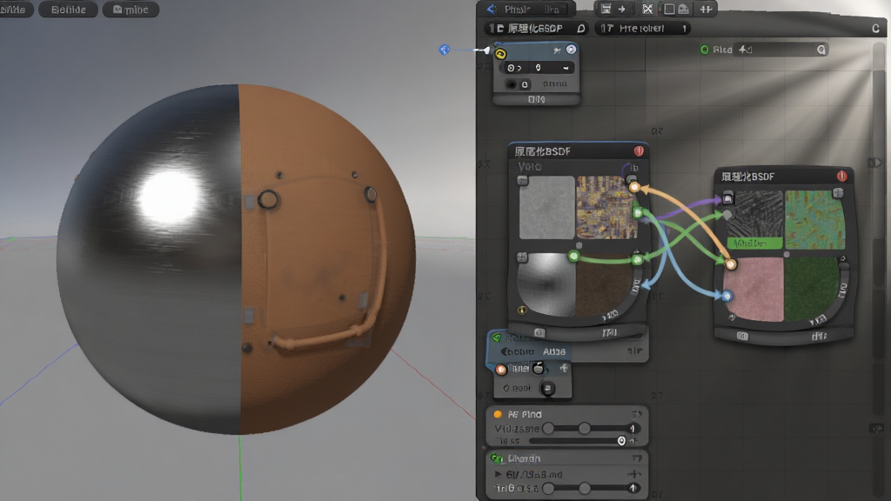Click the apple icon in the lower node

(538, 368)
